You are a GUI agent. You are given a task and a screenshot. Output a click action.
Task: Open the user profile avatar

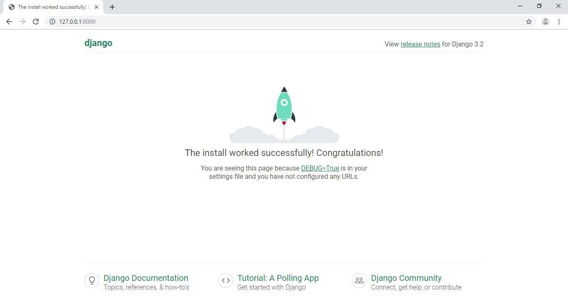tap(546, 22)
